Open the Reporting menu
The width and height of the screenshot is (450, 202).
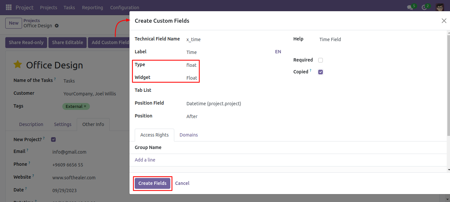93,7
